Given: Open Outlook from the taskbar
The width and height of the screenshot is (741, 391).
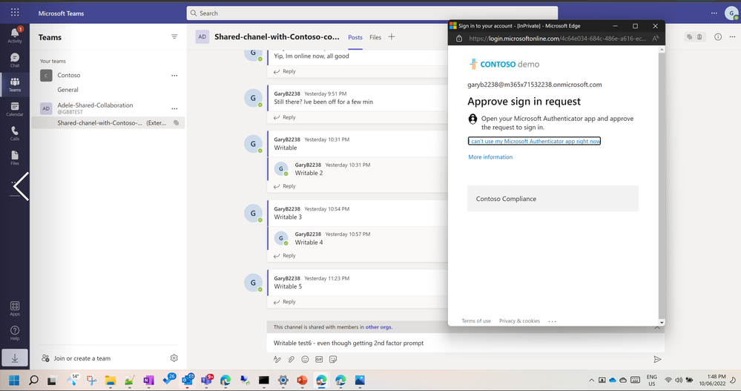Looking at the screenshot, I should (x=188, y=380).
